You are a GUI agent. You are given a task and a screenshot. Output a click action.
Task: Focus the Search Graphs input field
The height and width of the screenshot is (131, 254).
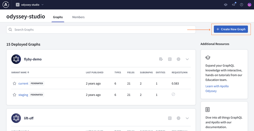pyautogui.click(x=101, y=29)
